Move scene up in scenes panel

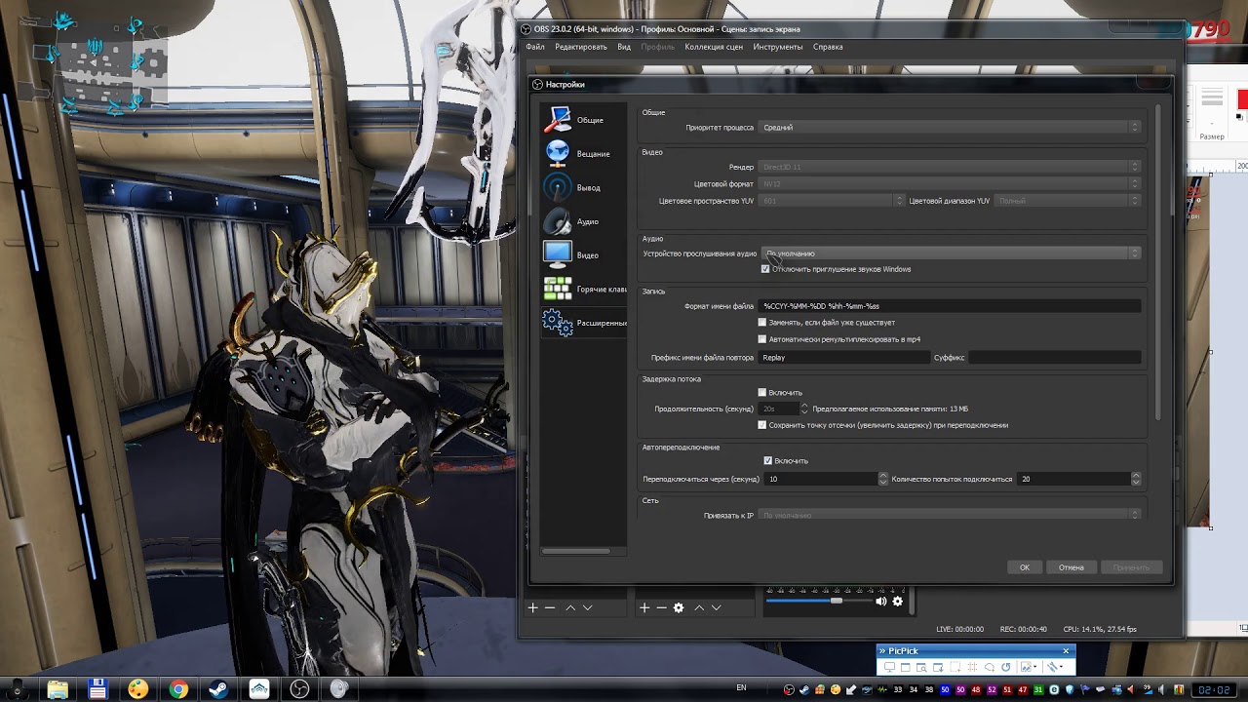570,607
